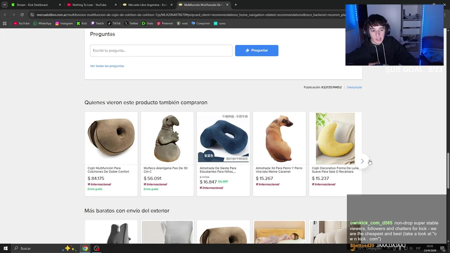Image resolution: width=450 pixels, height=253 pixels.
Task: Open Cojín Decorativo Forma De Luna title
Action: (335, 170)
